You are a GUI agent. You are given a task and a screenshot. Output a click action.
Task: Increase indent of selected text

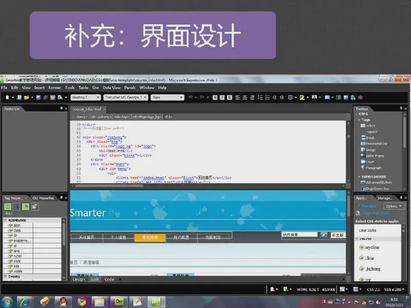pyautogui.click(x=282, y=98)
